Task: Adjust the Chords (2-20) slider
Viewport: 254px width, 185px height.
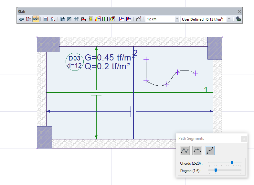Action: pos(231,163)
